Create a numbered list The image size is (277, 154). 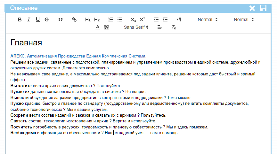click(x=111, y=19)
